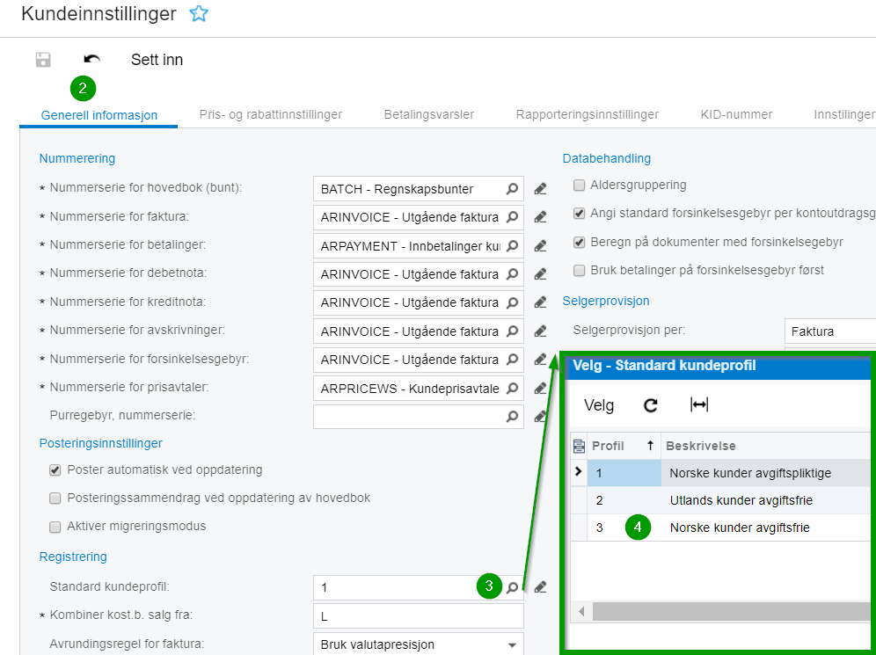Click the favorite star beside Kundeinnstillinger
This screenshot has height=655, width=876.
coord(199,13)
